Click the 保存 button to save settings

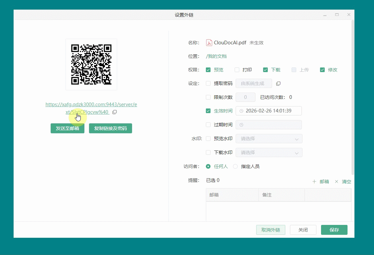[x=334, y=230]
